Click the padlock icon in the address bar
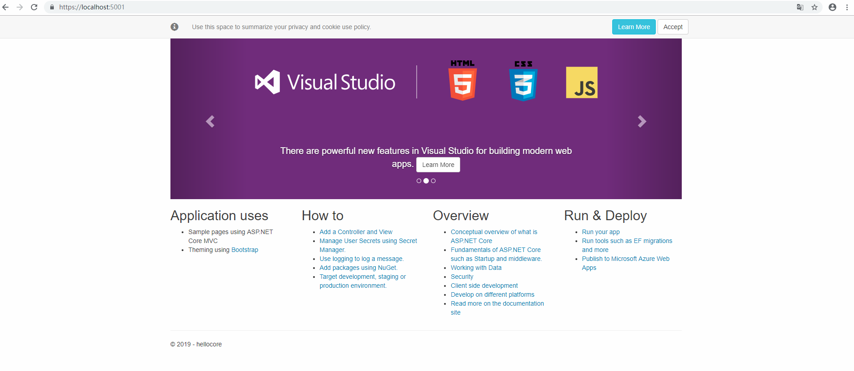 52,7
